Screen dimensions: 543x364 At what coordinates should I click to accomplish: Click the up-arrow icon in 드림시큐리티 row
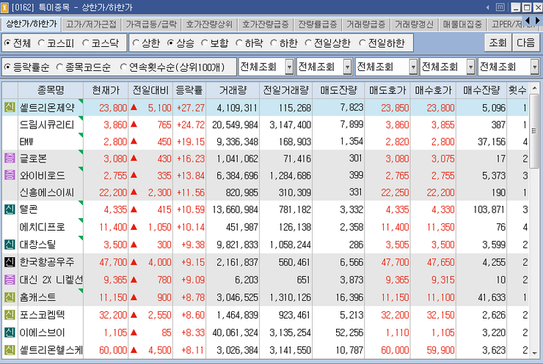134,124
